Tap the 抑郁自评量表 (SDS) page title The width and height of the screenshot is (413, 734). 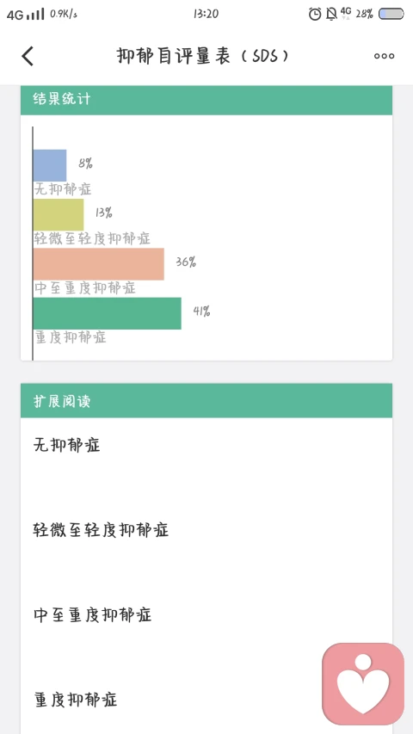click(203, 56)
